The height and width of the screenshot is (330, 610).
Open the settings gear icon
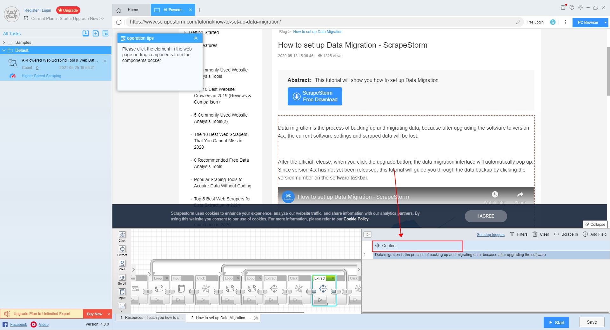click(580, 7)
